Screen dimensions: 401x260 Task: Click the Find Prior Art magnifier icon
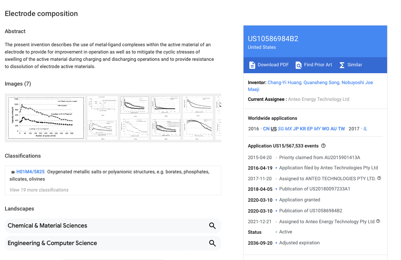click(298, 65)
